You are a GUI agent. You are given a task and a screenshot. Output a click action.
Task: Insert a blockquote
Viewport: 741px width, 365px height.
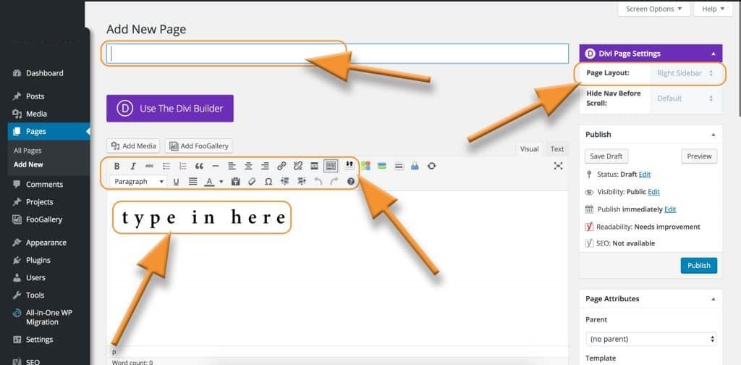pyautogui.click(x=199, y=166)
